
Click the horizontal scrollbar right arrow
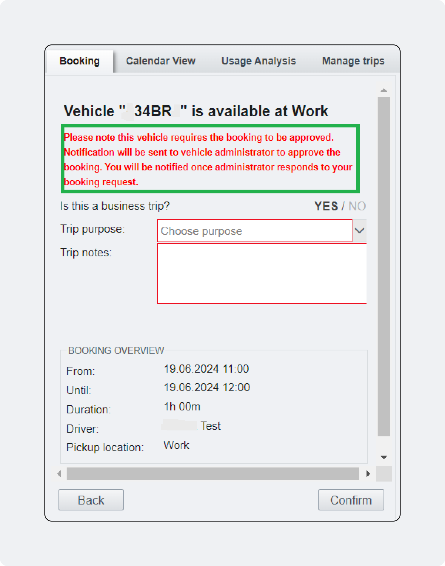368,474
